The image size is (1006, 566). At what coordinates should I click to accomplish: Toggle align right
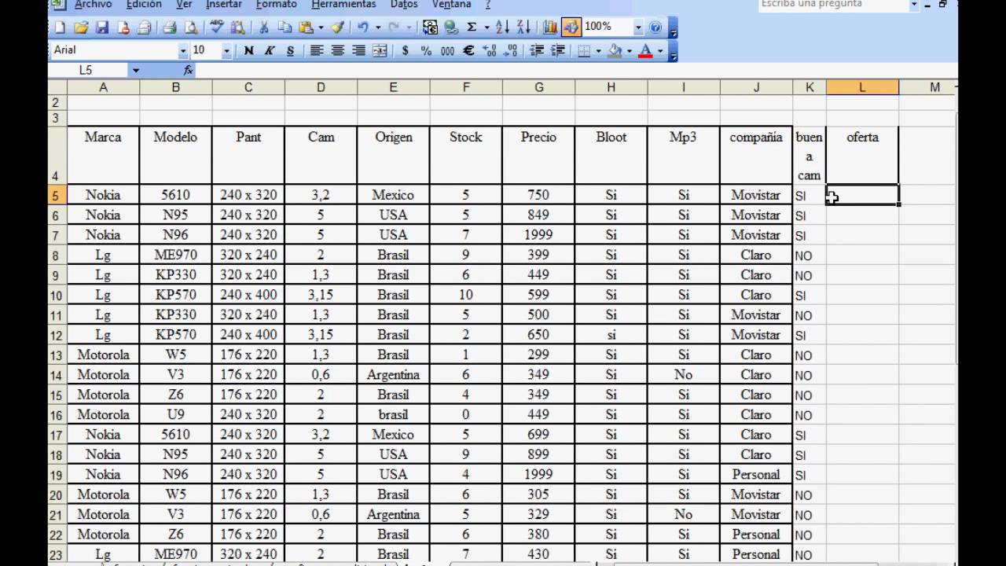point(358,50)
